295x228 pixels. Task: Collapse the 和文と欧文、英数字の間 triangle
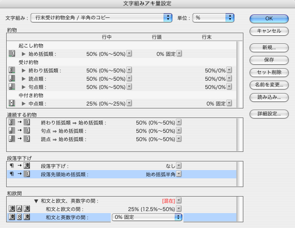click(36, 201)
